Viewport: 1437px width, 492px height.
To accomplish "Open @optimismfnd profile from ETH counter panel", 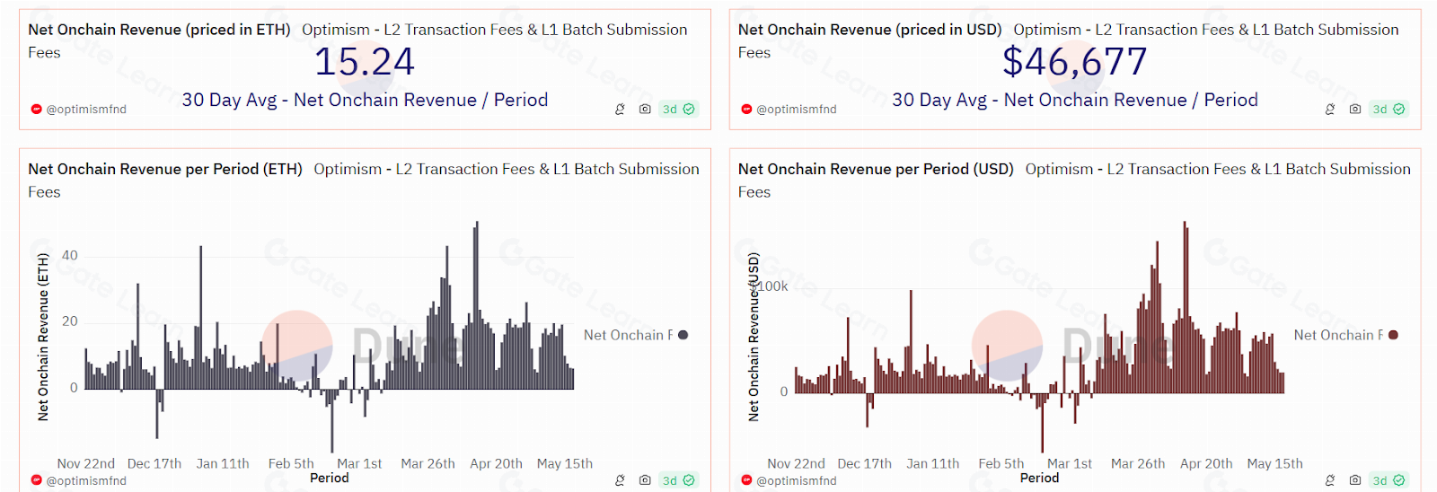I will tap(85, 110).
